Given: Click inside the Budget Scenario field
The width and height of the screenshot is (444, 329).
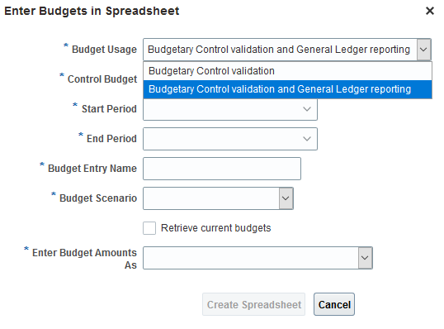Looking at the screenshot, I should 211,198.
